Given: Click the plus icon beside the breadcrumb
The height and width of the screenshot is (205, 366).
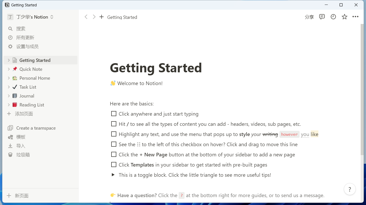Looking at the screenshot, I should point(102,17).
